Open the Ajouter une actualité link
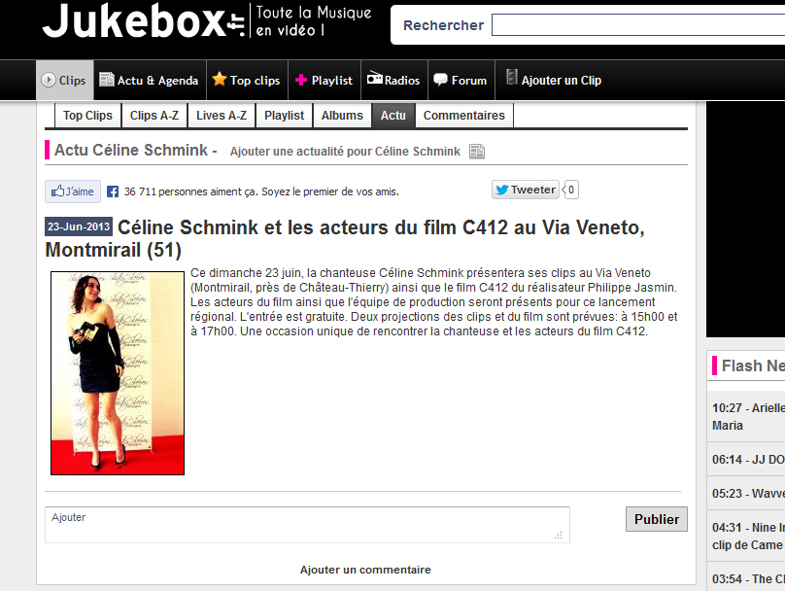This screenshot has width=785, height=591. click(x=345, y=152)
